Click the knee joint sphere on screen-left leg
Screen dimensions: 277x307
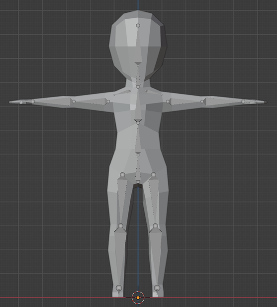[x=121, y=226]
